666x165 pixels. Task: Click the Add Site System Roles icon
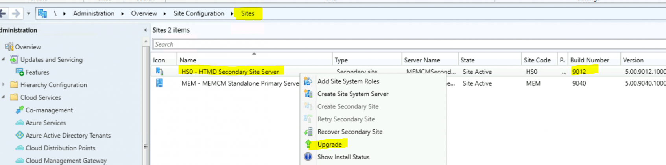[x=308, y=81]
